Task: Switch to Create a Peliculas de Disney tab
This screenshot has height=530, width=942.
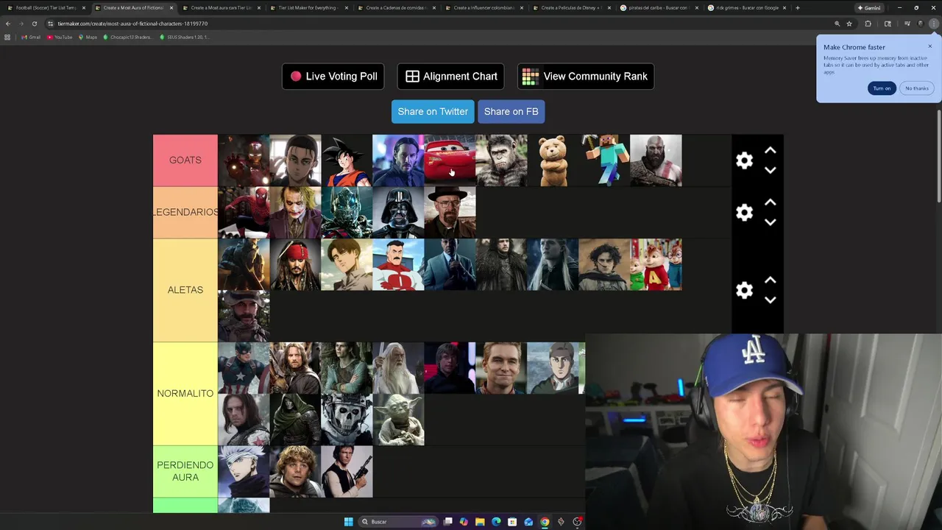Action: click(x=571, y=8)
